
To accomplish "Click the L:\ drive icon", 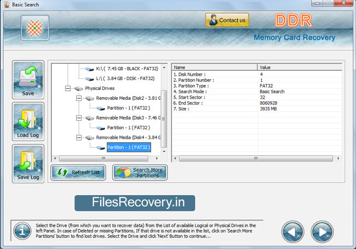I will pos(90,79).
